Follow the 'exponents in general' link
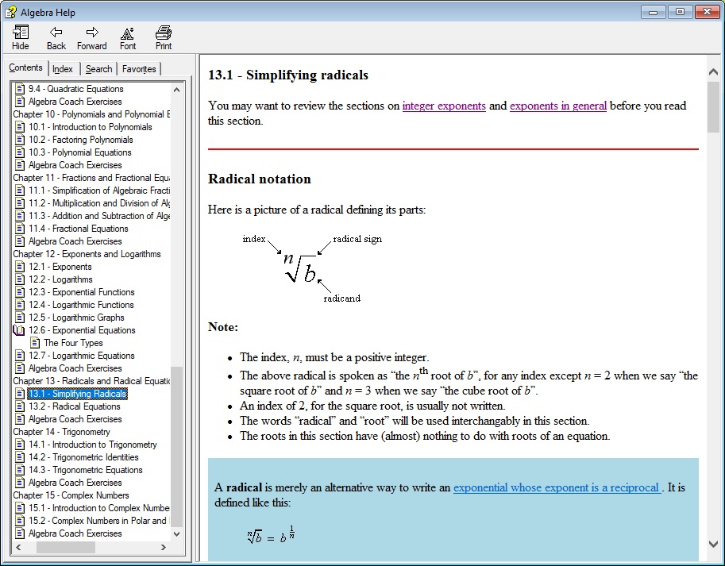This screenshot has width=725, height=566. [558, 106]
